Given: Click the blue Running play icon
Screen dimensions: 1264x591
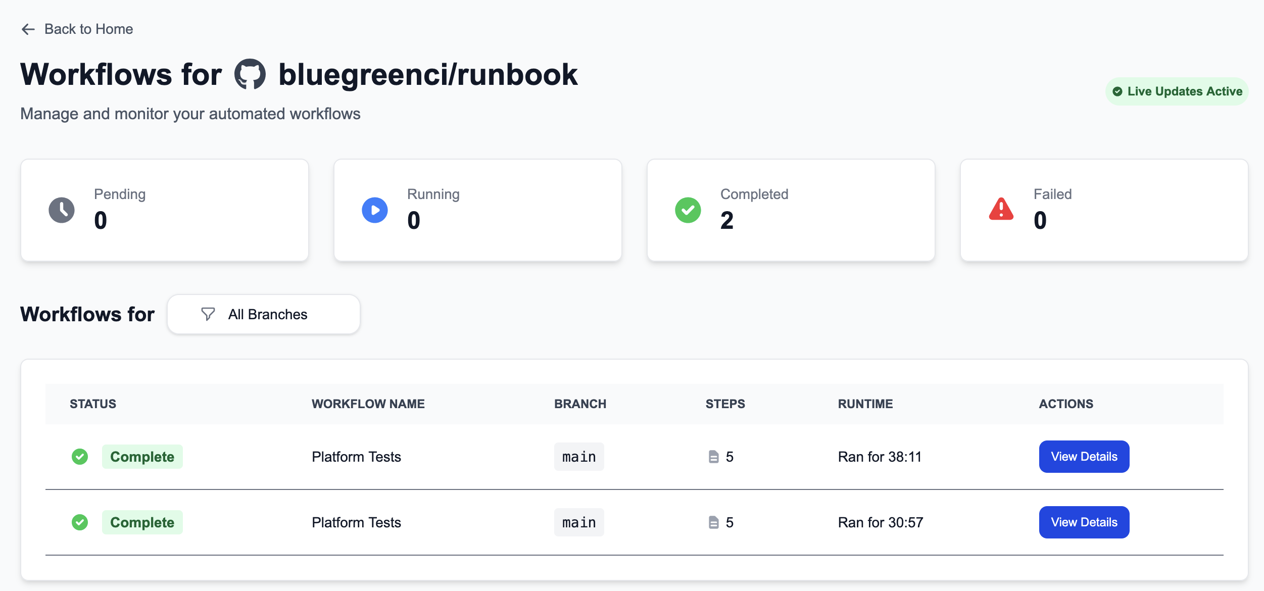Looking at the screenshot, I should [x=375, y=210].
